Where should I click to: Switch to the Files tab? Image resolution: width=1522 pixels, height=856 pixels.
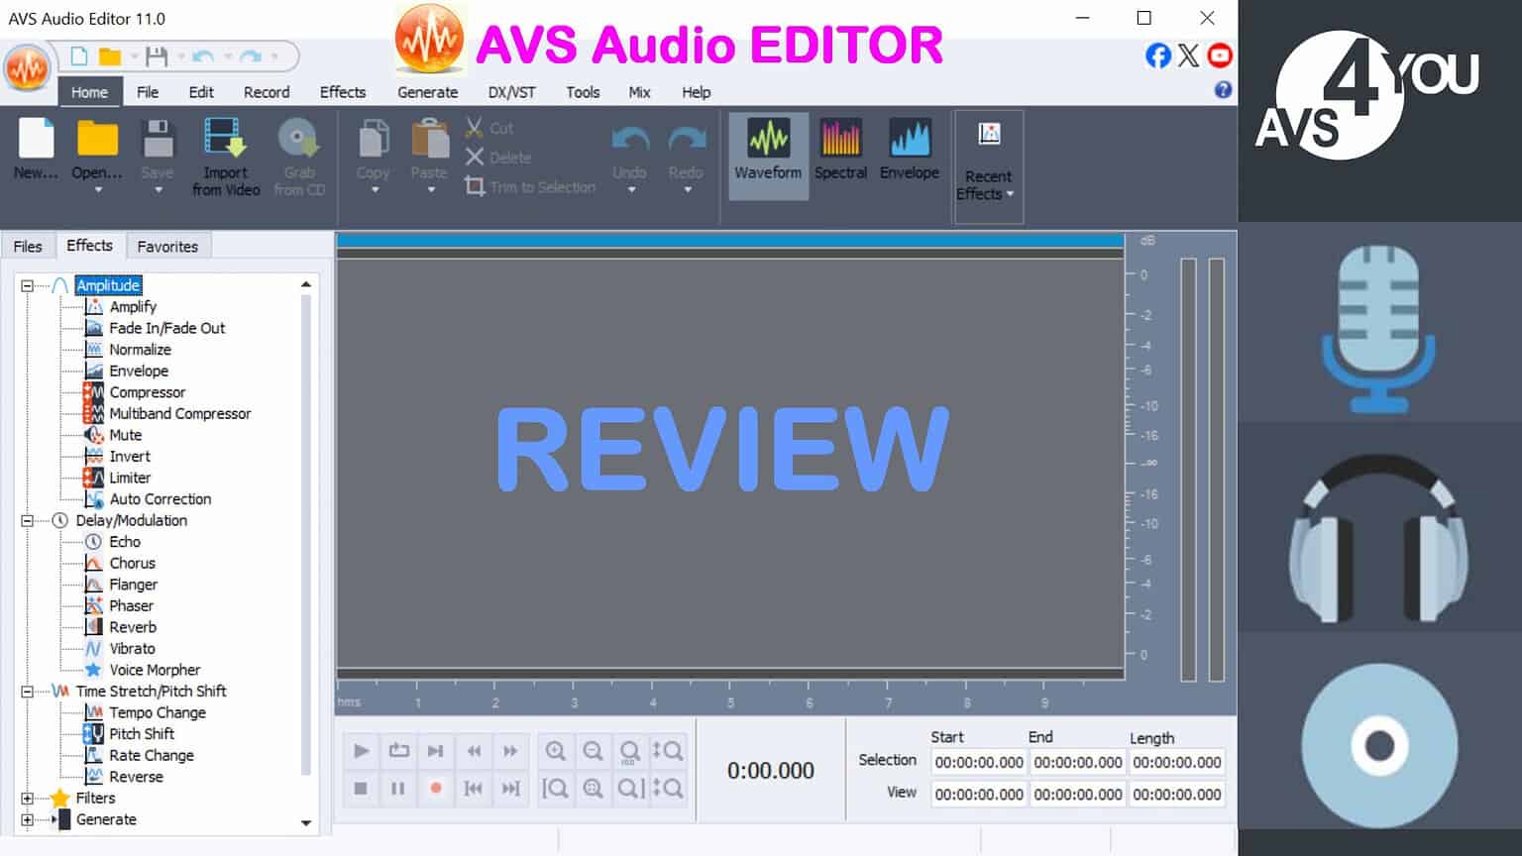28,245
